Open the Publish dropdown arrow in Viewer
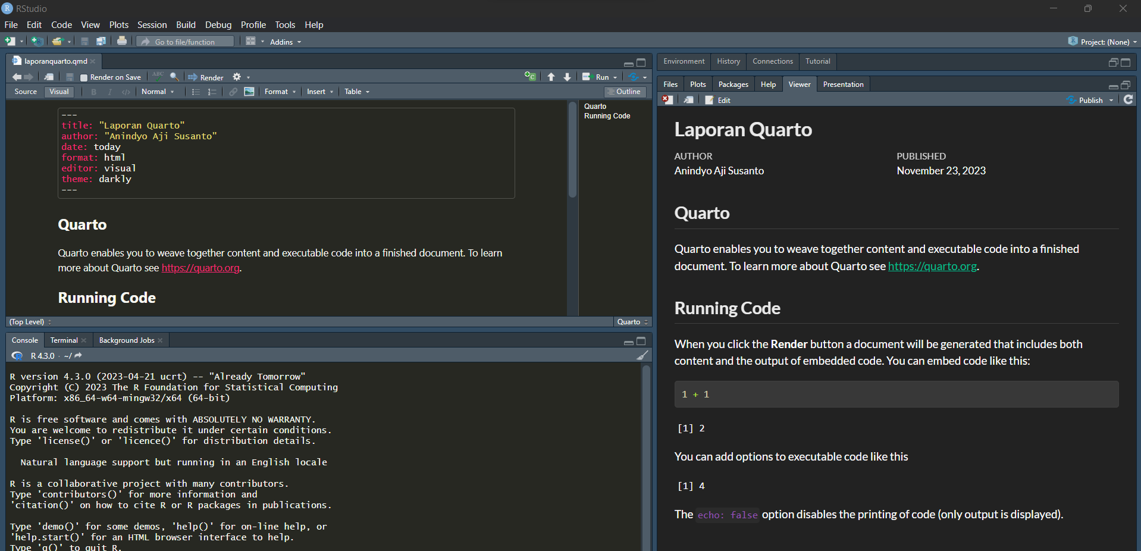 point(1111,101)
